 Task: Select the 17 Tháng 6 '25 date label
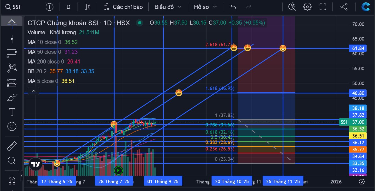tap(57, 182)
